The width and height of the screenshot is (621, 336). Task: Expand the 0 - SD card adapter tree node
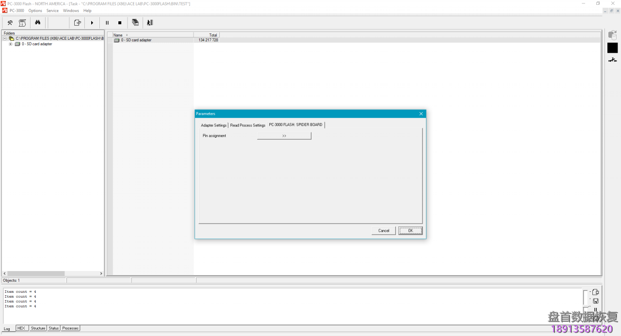coord(11,44)
